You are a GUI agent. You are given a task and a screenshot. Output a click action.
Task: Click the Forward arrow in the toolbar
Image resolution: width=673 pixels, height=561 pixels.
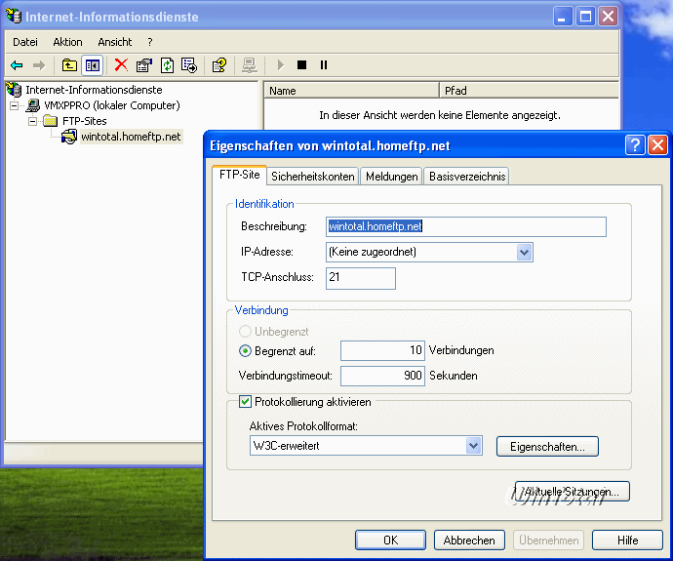[x=39, y=65]
